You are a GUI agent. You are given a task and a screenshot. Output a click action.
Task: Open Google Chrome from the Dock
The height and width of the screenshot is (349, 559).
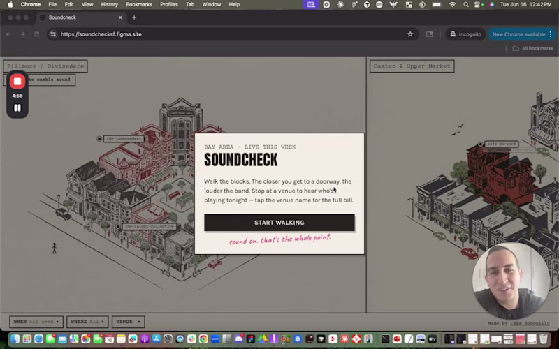[203, 339]
